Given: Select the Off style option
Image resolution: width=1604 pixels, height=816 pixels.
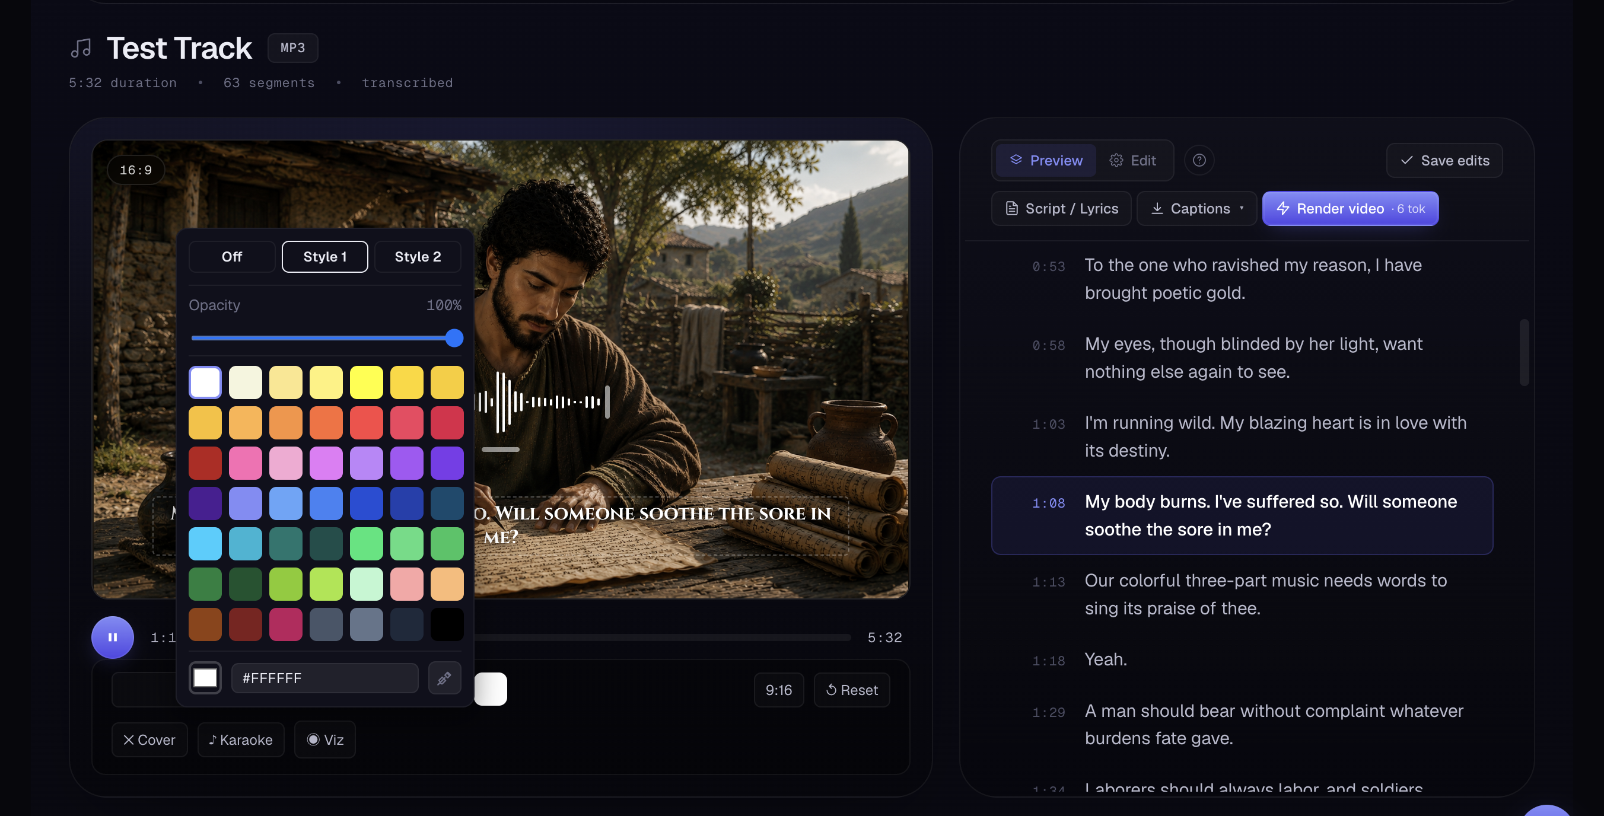Looking at the screenshot, I should (231, 256).
